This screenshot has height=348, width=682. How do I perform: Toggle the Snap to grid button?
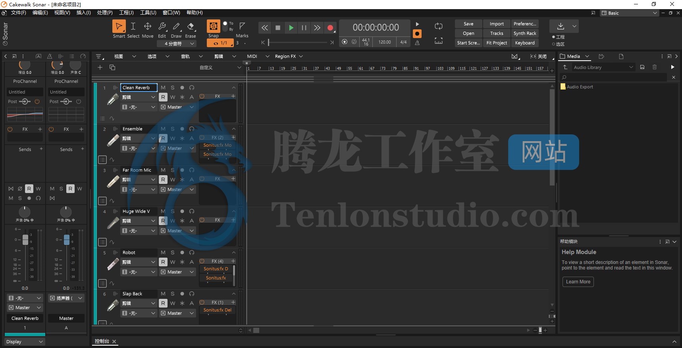[214, 26]
